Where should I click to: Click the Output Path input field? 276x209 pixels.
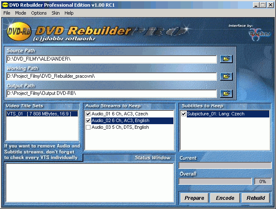point(111,94)
